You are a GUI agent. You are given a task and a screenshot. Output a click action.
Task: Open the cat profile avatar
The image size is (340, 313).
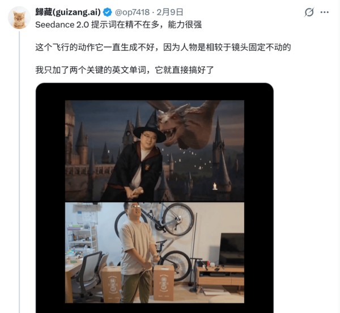pos(19,18)
